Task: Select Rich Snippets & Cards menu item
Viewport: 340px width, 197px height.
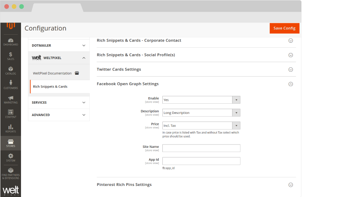Action: point(50,86)
